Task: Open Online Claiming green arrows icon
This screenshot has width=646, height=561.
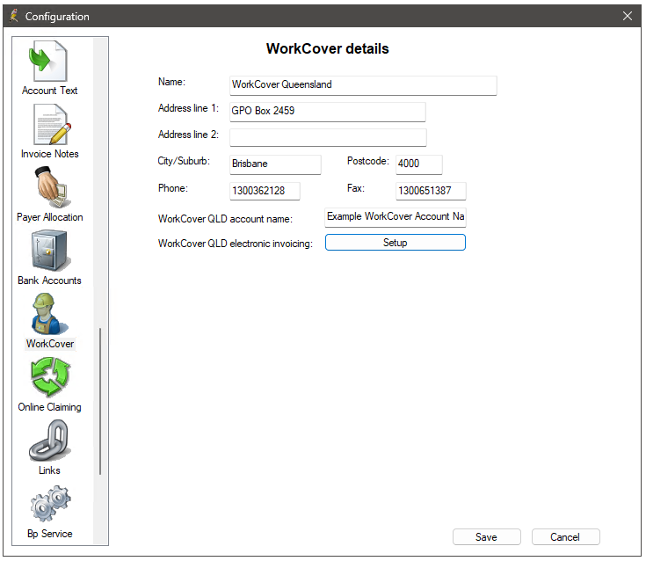Action: 50,376
